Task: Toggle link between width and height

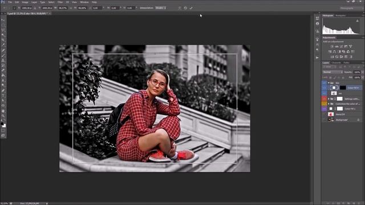Action: pos(71,8)
